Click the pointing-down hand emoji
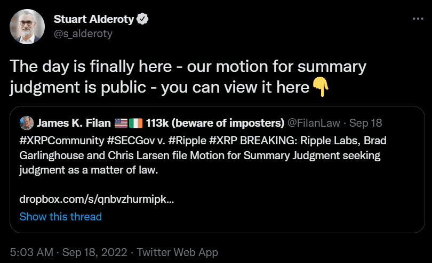Screen dimensions: 432x263 coord(320,86)
